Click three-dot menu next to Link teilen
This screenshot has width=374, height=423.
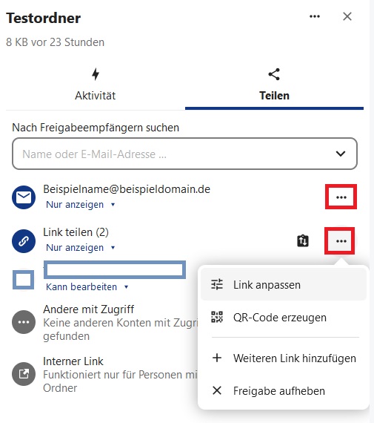(341, 241)
